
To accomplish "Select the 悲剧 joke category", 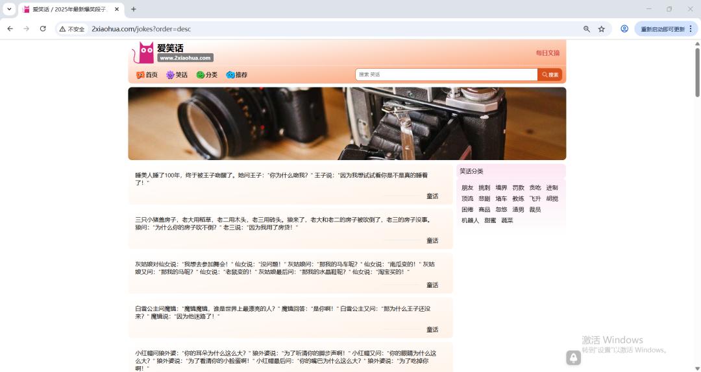I will click(x=484, y=199).
